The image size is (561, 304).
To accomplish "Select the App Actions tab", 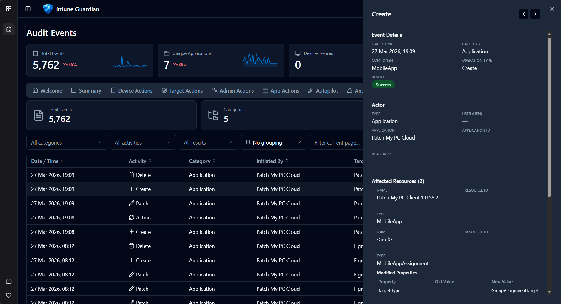I will 281,90.
